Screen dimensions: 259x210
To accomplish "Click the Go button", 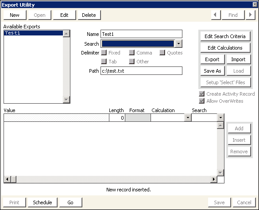I will click(x=70, y=202).
